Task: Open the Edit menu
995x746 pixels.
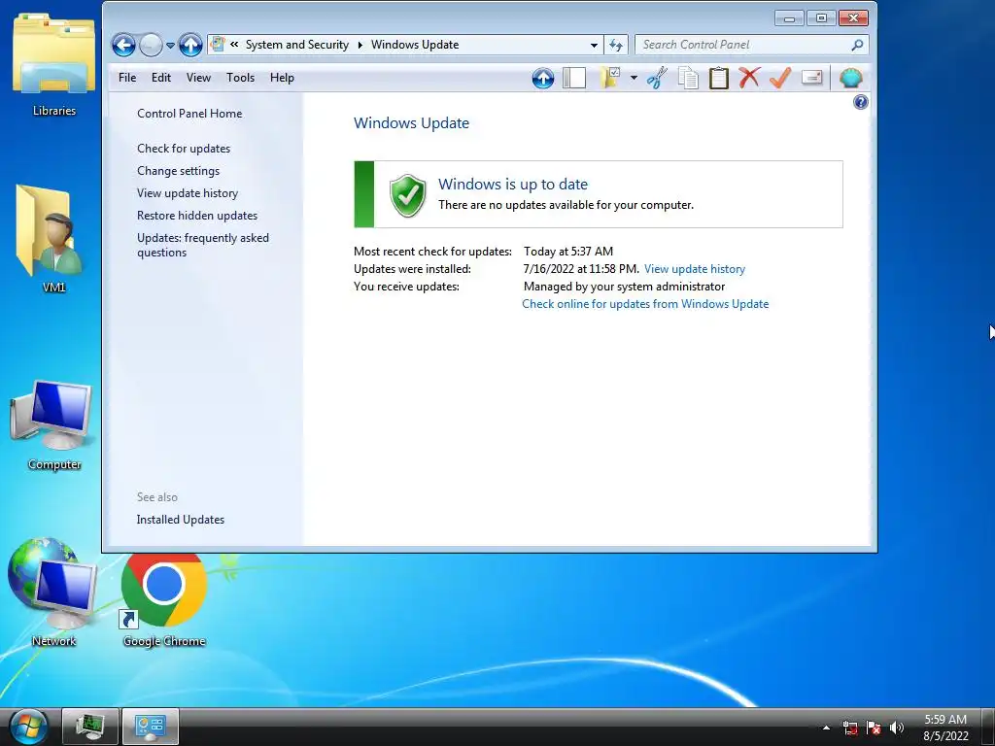Action: click(161, 78)
